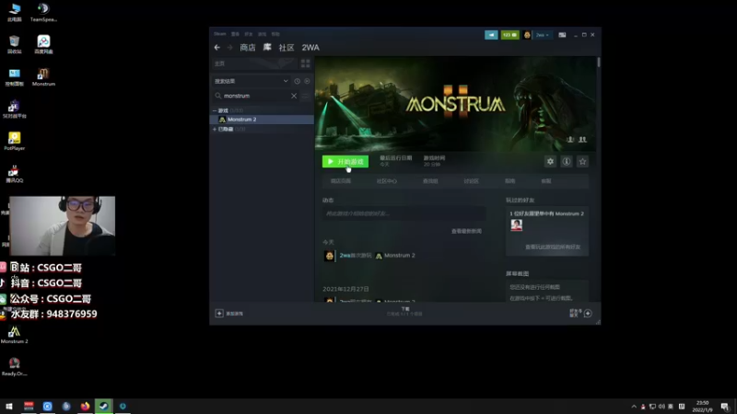737x414 pixels.
Task: Open the Help menu in Steam
Action: click(x=275, y=34)
